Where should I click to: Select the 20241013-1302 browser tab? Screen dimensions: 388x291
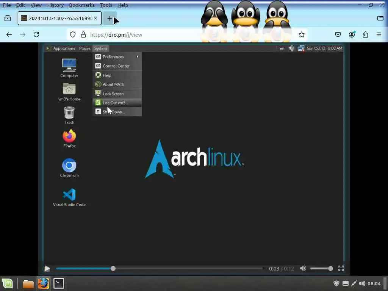coord(59,18)
